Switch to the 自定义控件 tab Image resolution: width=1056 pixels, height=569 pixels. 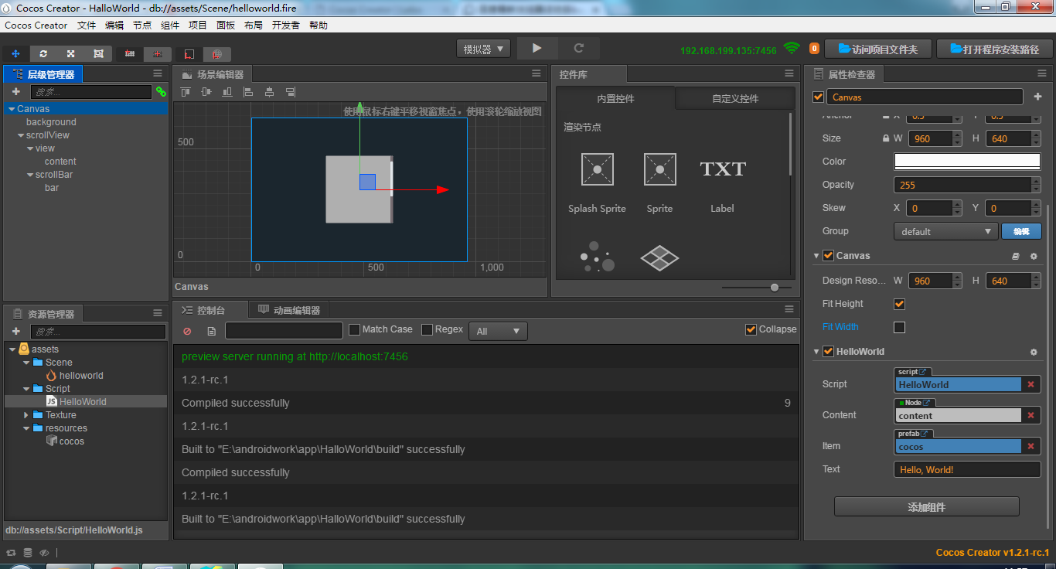coord(735,99)
